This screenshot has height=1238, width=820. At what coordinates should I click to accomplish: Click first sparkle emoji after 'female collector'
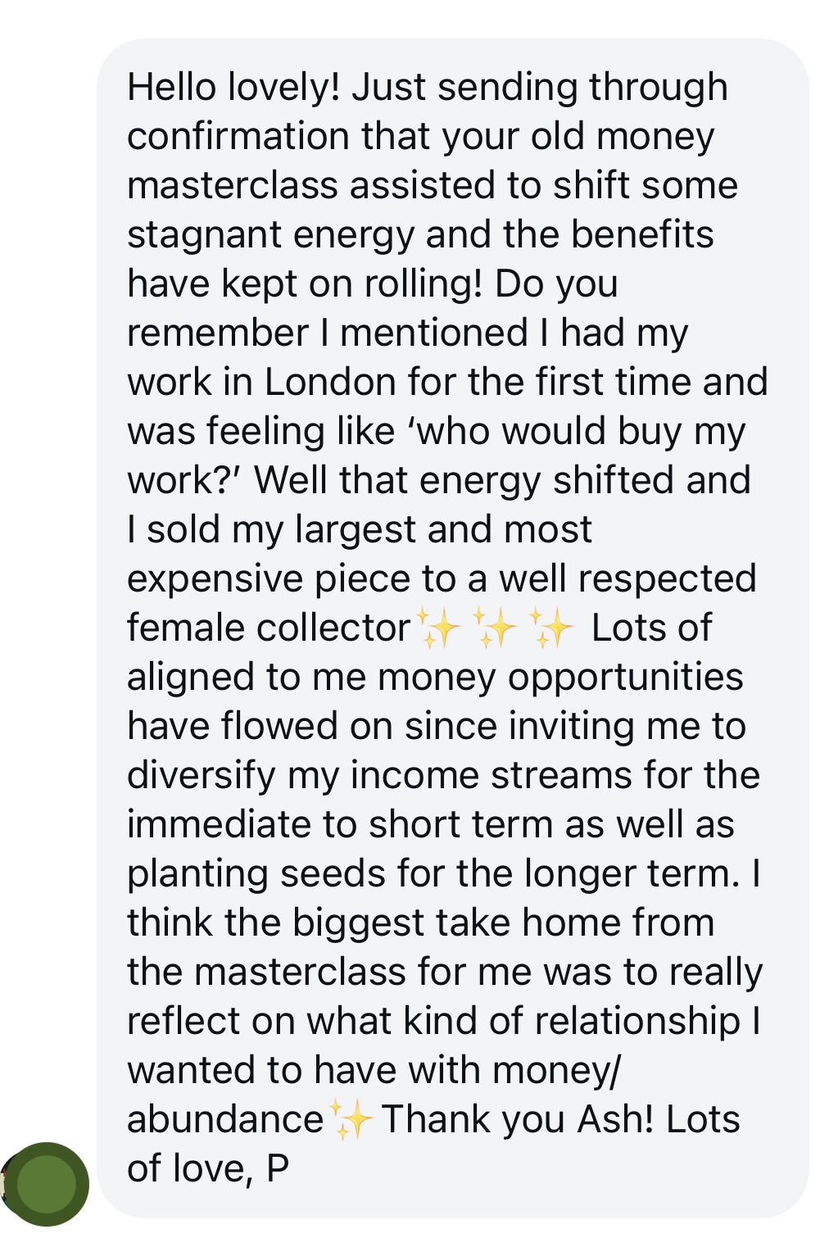[x=441, y=629]
